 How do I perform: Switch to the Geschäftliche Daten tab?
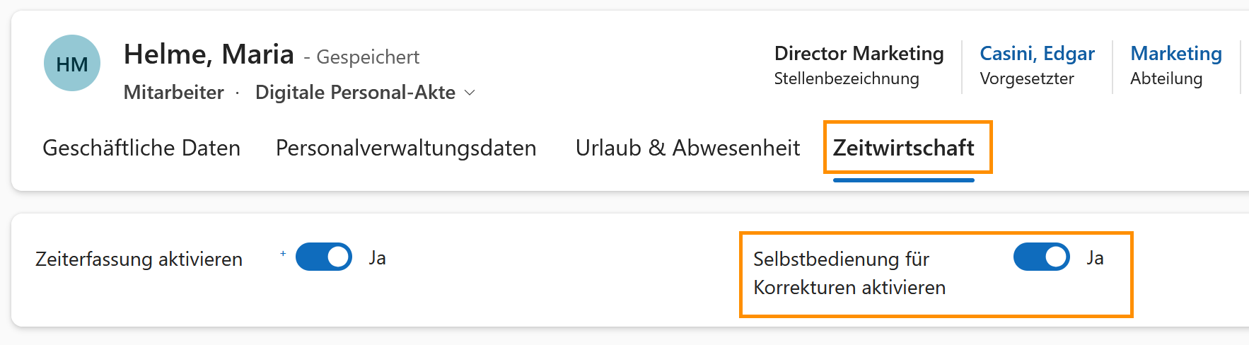[141, 148]
